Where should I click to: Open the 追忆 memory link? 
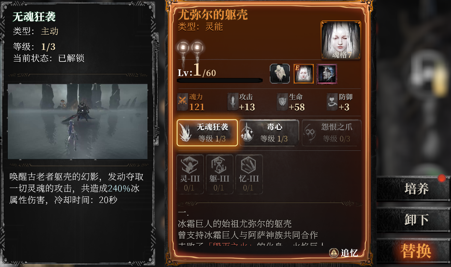click(x=344, y=253)
